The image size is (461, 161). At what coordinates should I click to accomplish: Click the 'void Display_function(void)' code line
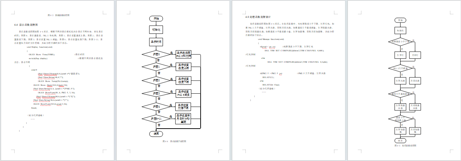(39, 47)
